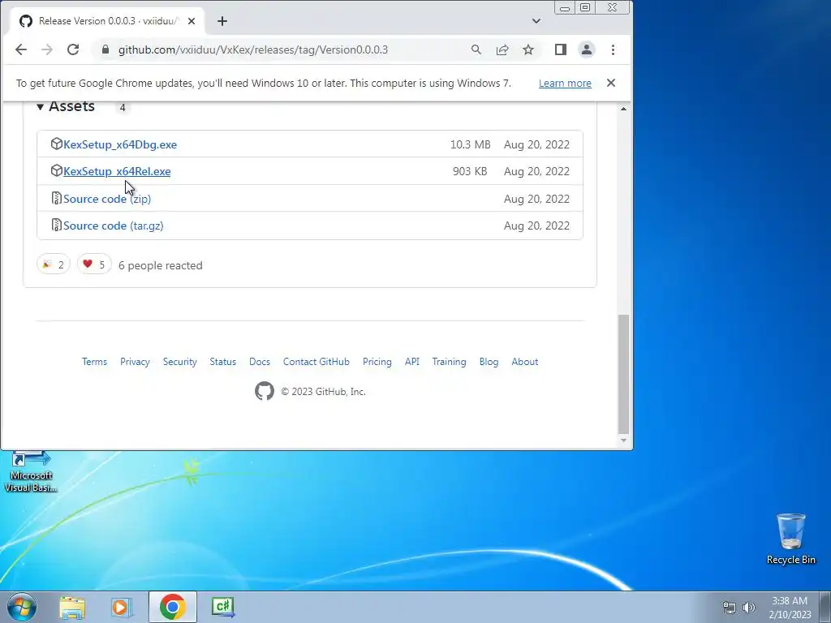Viewport: 831px width, 623px height.
Task: Open the tab search chevron
Action: coord(536,21)
